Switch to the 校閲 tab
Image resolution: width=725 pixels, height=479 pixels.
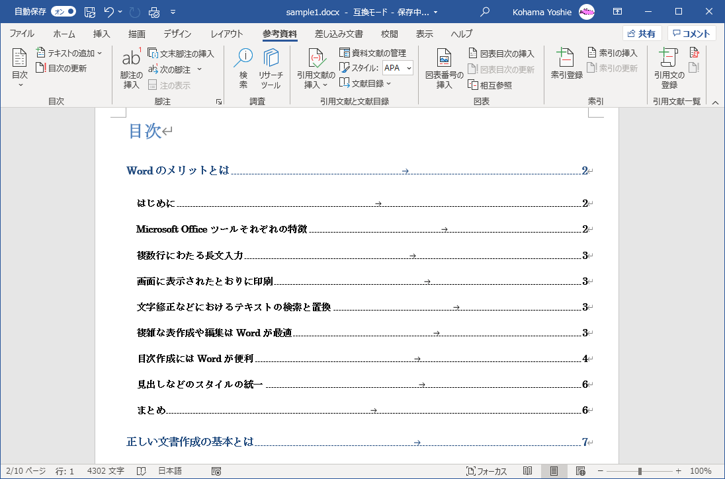(x=389, y=34)
